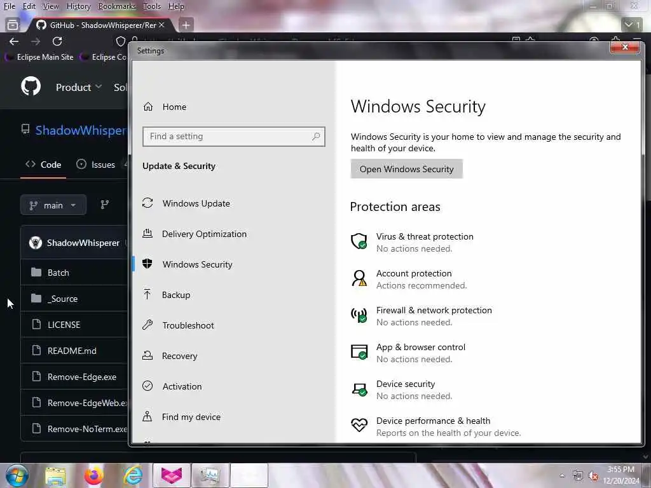Click the browser forward arrow
This screenshot has width=651, height=488.
(36, 41)
